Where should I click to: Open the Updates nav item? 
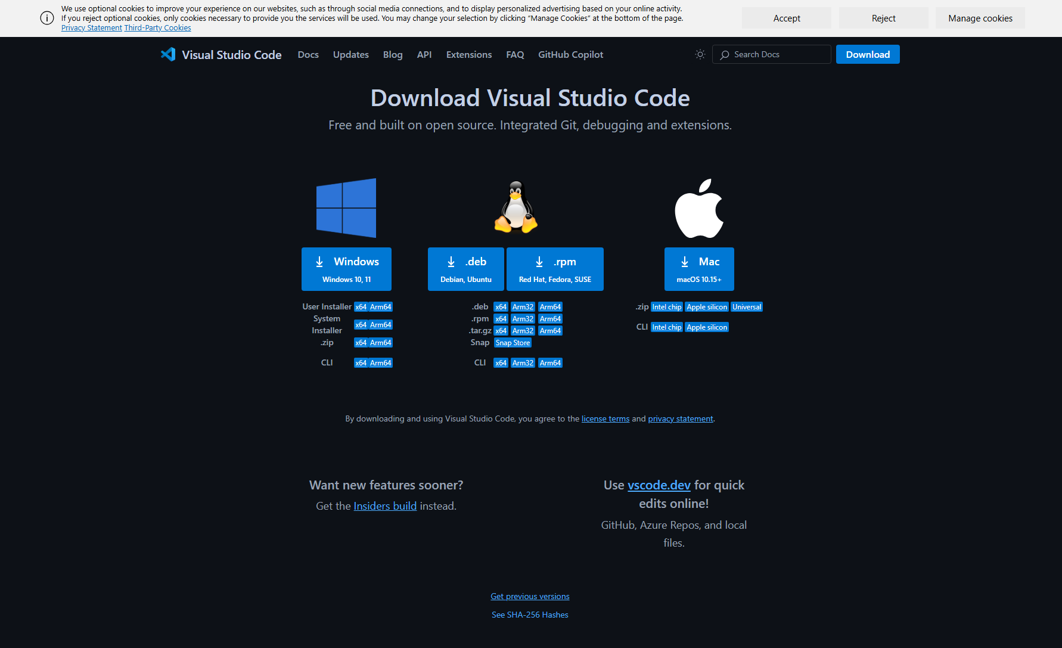tap(351, 54)
